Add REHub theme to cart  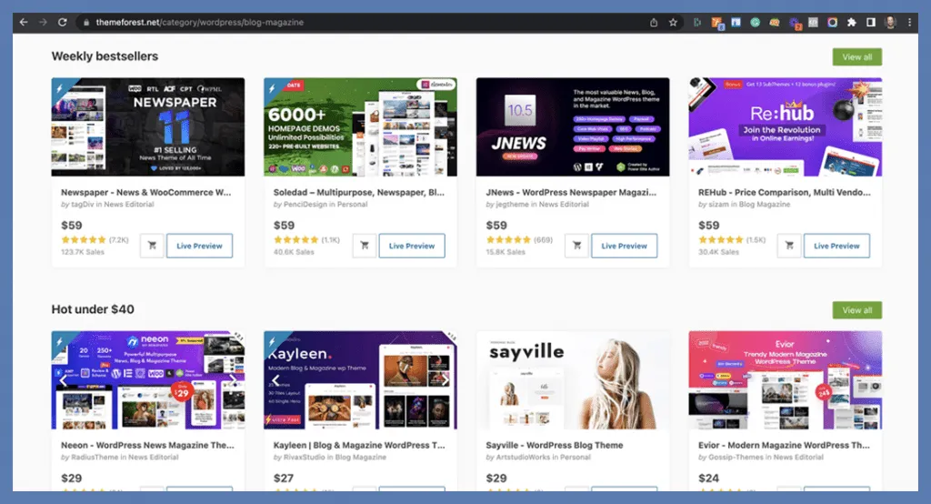pyautogui.click(x=789, y=246)
